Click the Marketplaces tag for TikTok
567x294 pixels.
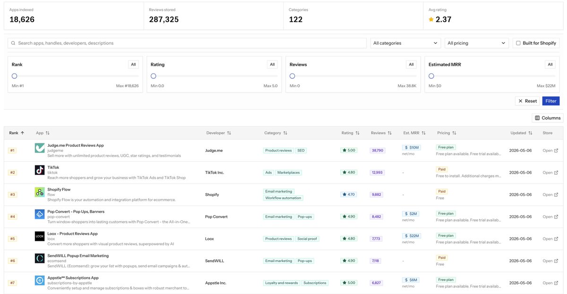tap(289, 173)
